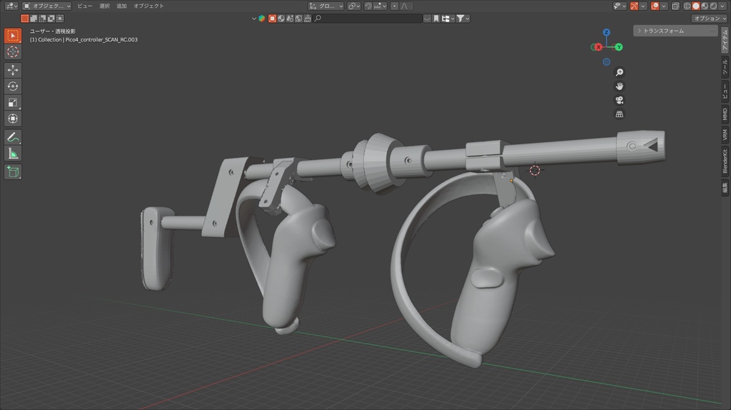The image size is (731, 410).
Task: Switch to the VRM sidebar tab
Action: [725, 135]
